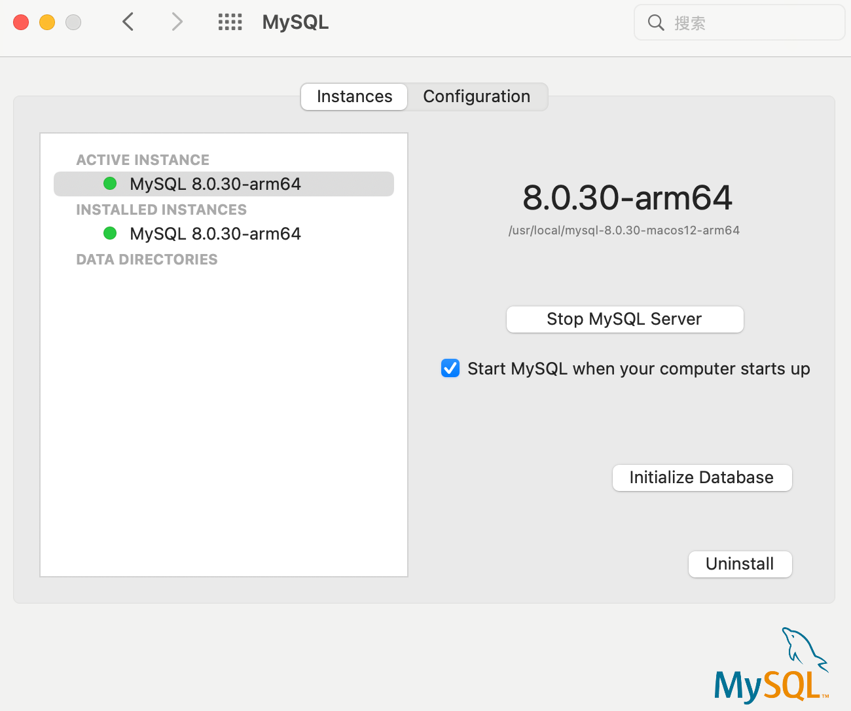Disable Start MySQL when computer starts up
Viewport: 851px width, 711px height.
[450, 369]
